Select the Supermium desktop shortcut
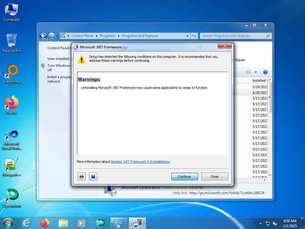 coord(12,198)
